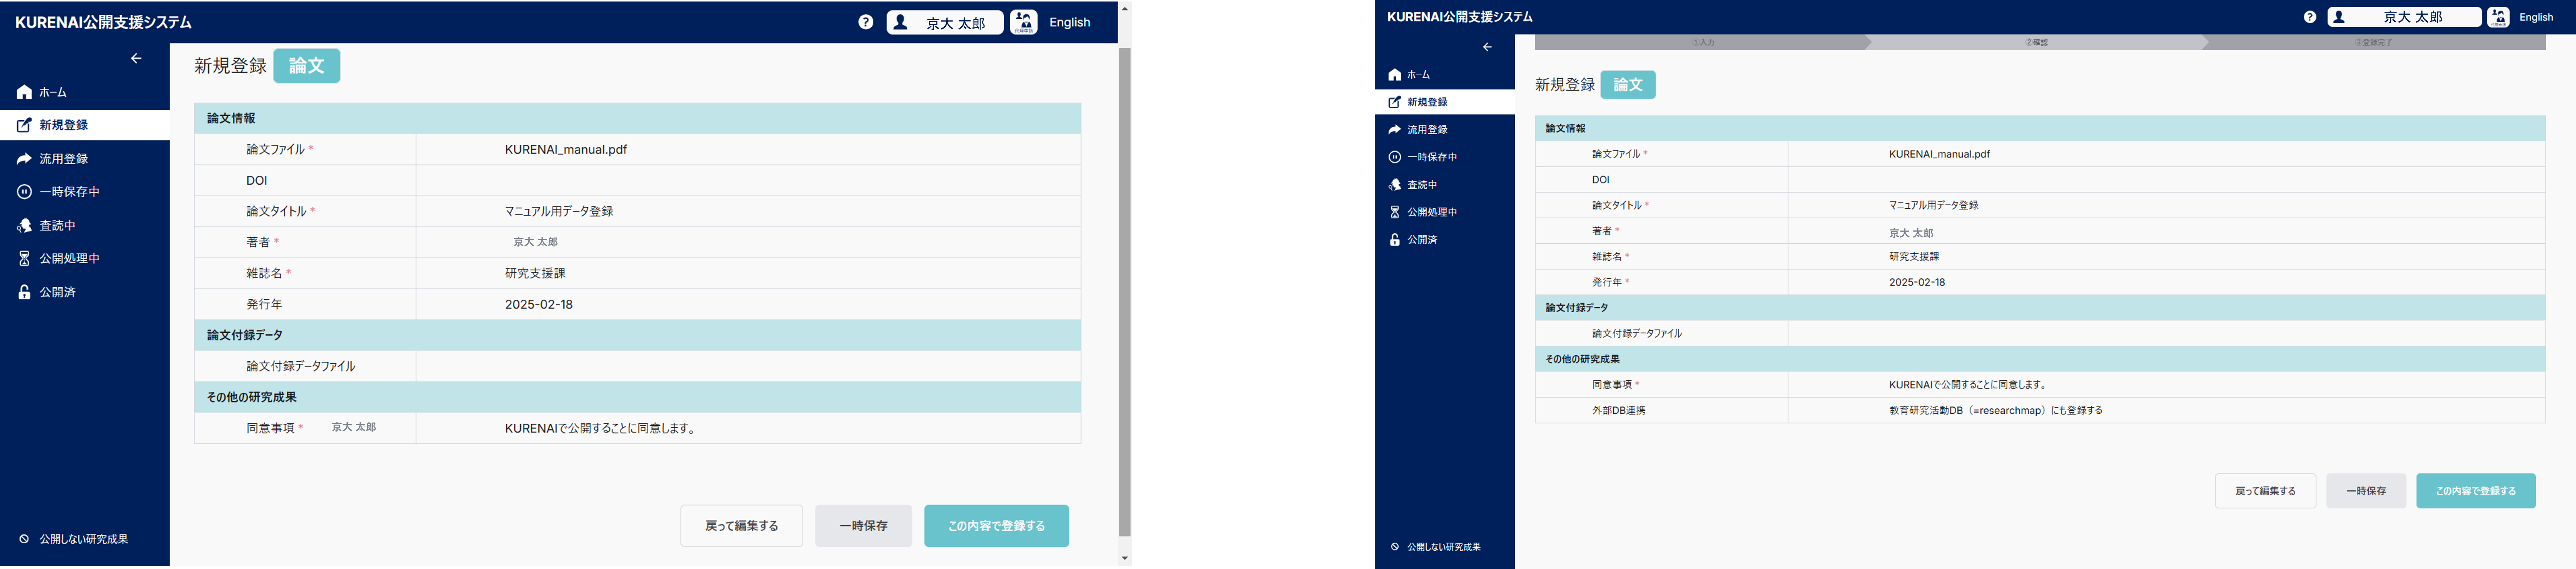The height and width of the screenshot is (569, 2576).
Task: Click 一時保存 button in right window
Action: 2366,491
